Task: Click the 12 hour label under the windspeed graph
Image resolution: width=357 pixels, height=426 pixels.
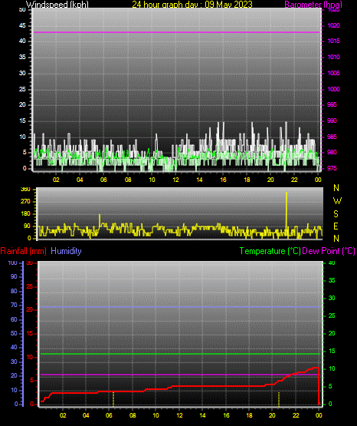Action: 175,180
